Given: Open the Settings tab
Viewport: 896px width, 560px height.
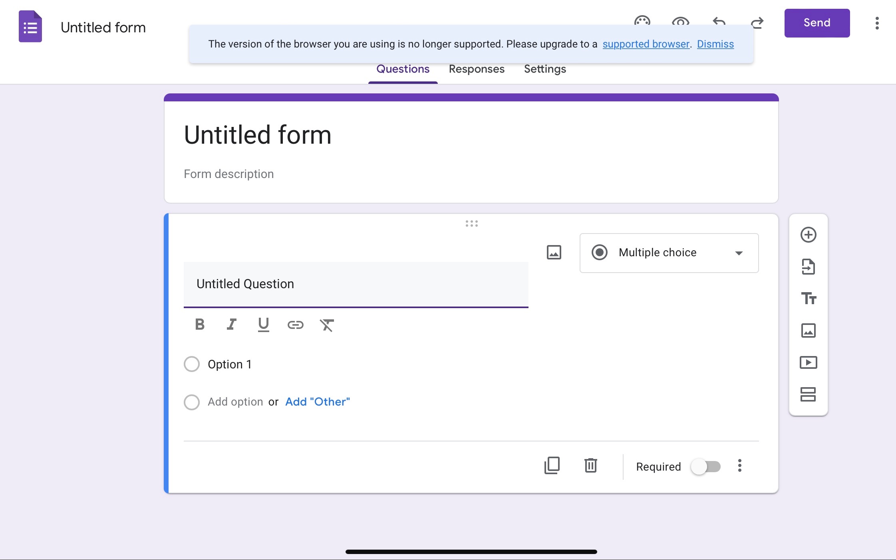Looking at the screenshot, I should tap(545, 69).
